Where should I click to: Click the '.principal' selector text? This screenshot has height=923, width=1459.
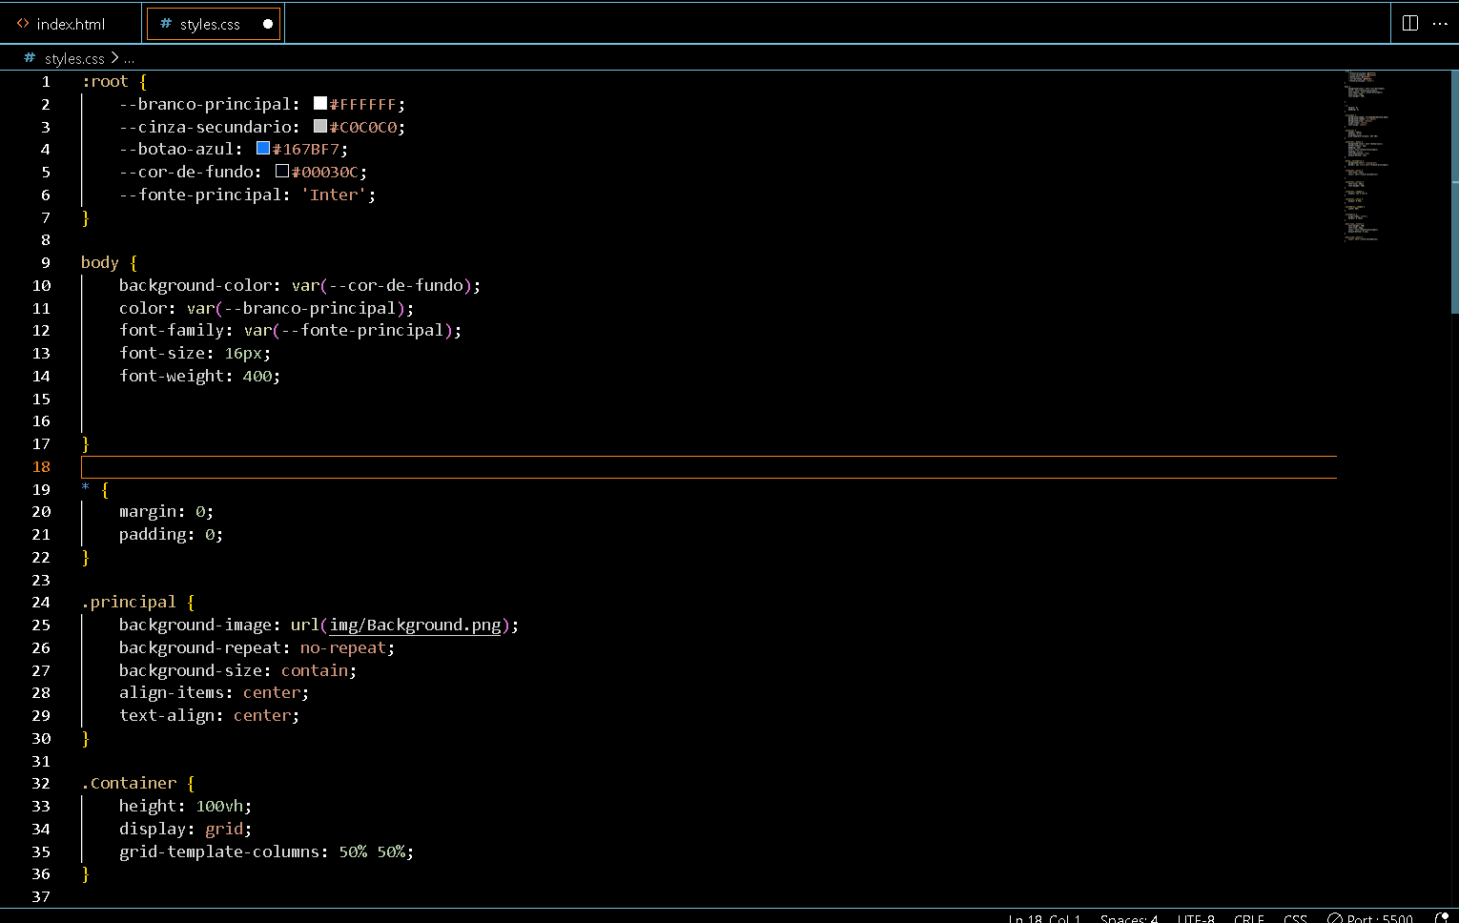pyautogui.click(x=129, y=603)
